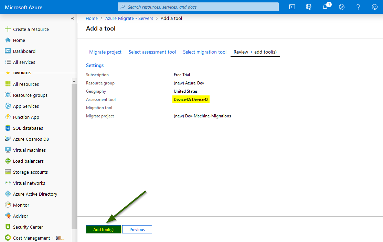The width and height of the screenshot is (383, 242).
Task: Click the notifications bell icon
Action: tap(325, 7)
